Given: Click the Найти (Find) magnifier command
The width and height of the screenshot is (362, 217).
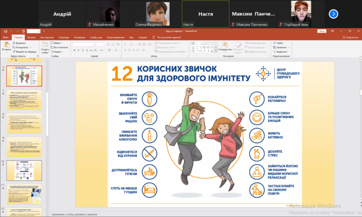Looking at the screenshot, I should point(278,43).
